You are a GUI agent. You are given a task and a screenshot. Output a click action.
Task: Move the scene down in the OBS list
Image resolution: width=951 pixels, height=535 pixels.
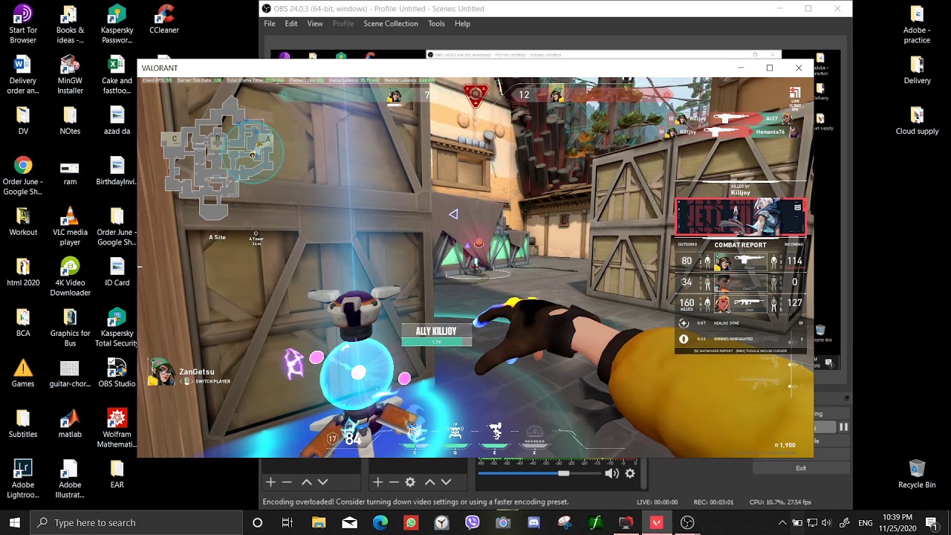[323, 482]
